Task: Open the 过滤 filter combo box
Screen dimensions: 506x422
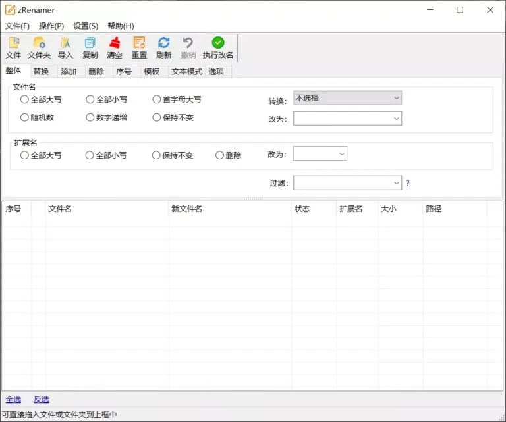Action: (x=347, y=183)
